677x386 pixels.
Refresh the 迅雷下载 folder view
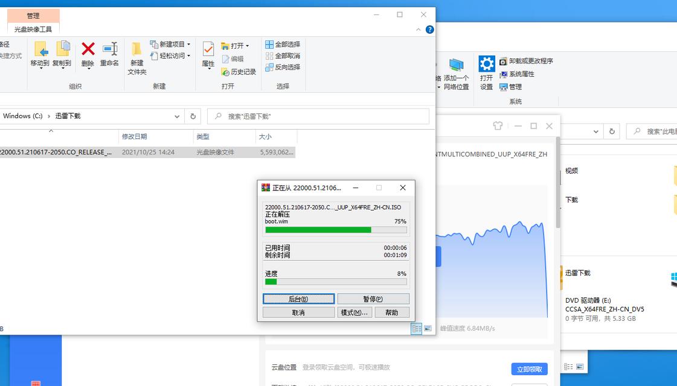click(193, 116)
